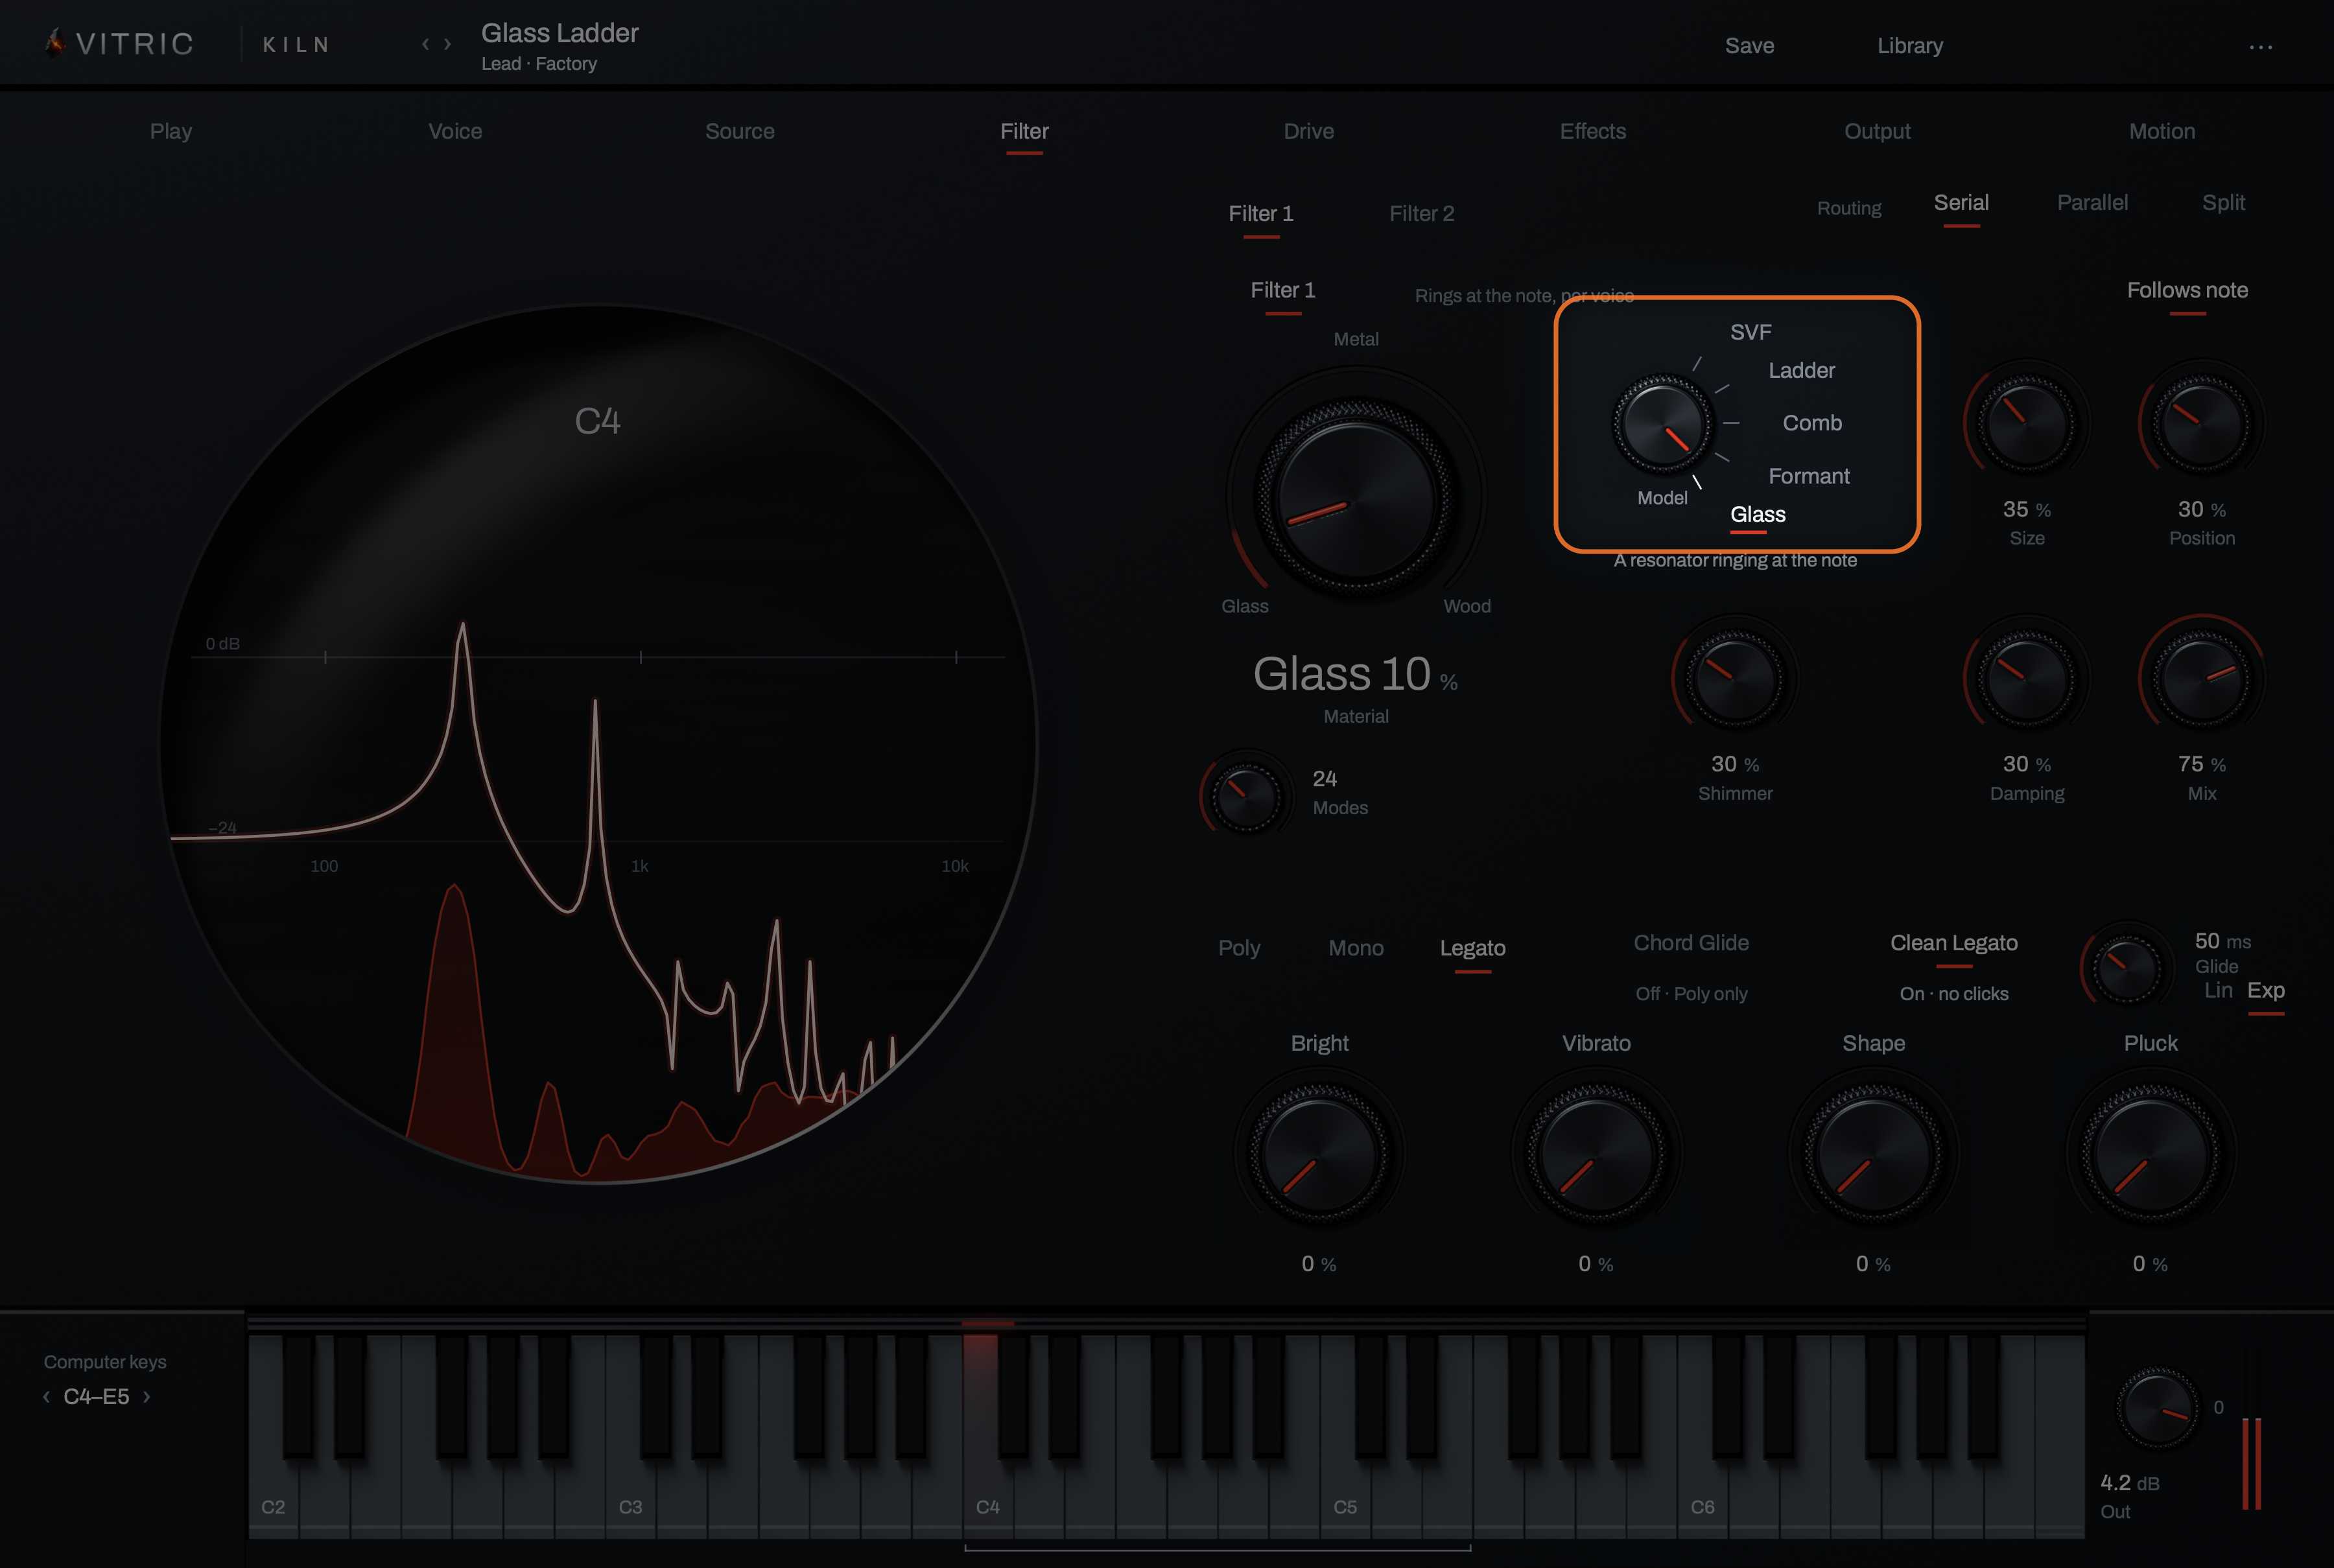Go to the next preset arrow
Screen dimensions: 2334x1568
click(x=448, y=44)
